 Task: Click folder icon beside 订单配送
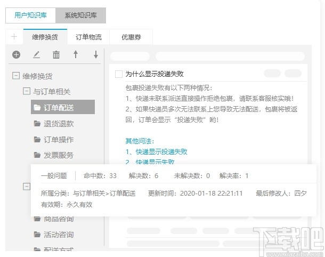tap(37, 108)
